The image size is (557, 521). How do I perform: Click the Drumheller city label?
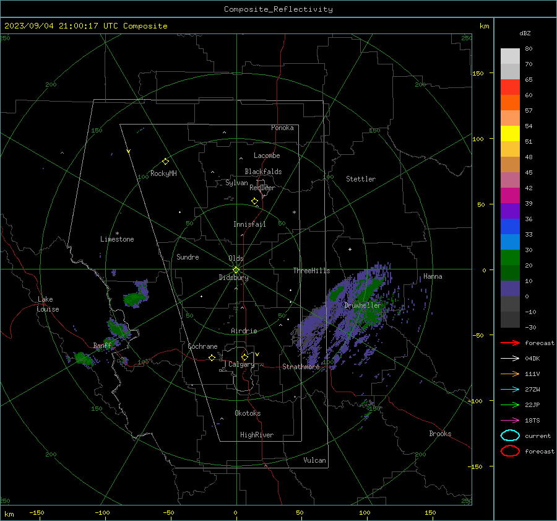363,305
